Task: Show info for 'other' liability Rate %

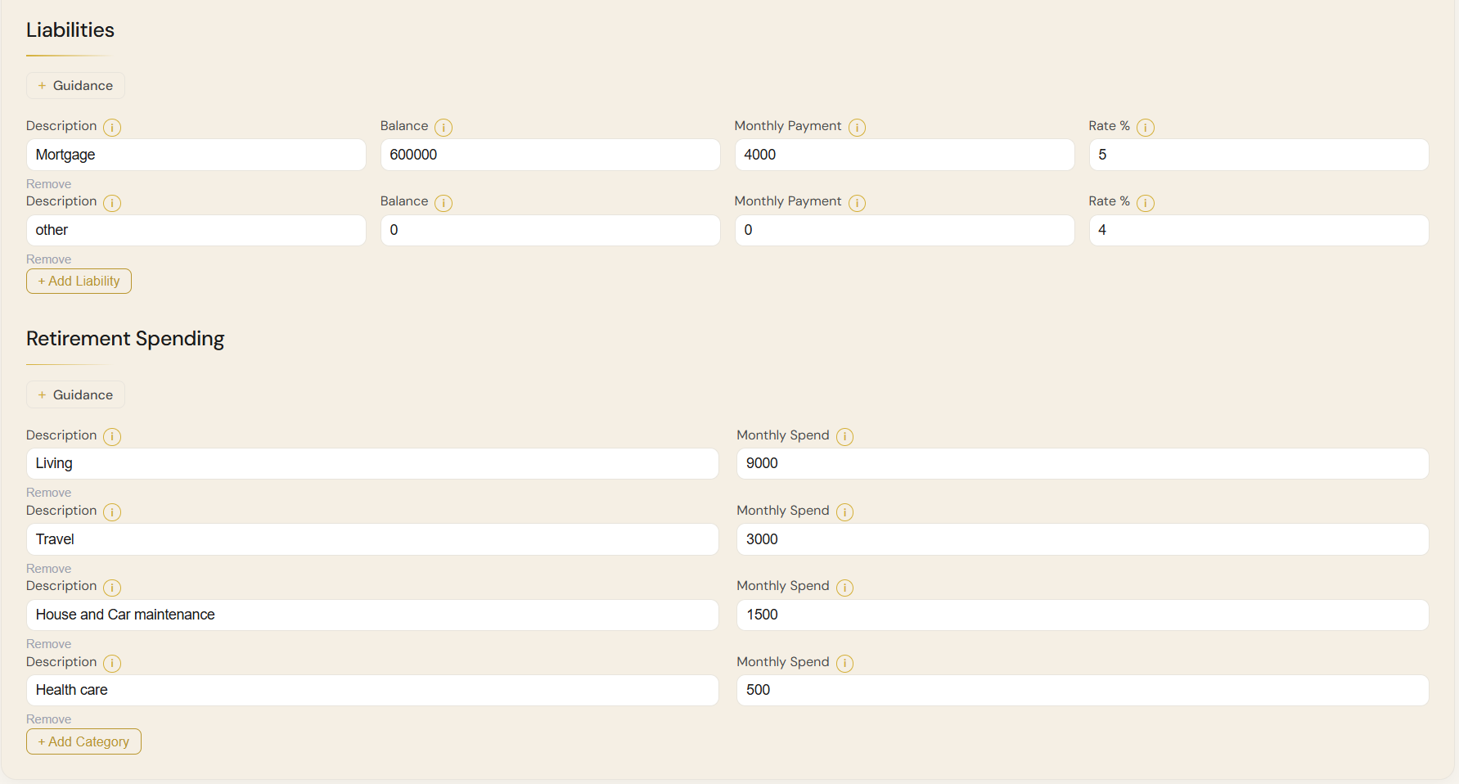Action: [x=1146, y=202]
